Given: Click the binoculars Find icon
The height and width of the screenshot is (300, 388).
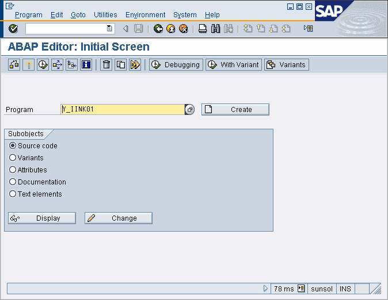Looking at the screenshot, I should click(x=215, y=29).
